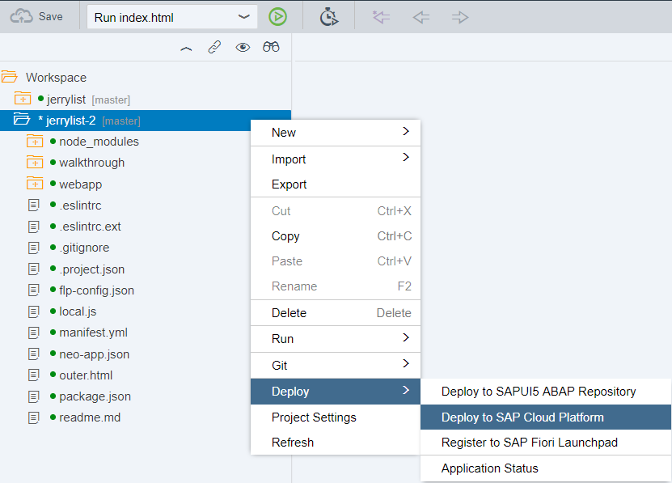
Task: Click the link with editor icon
Action: [214, 47]
